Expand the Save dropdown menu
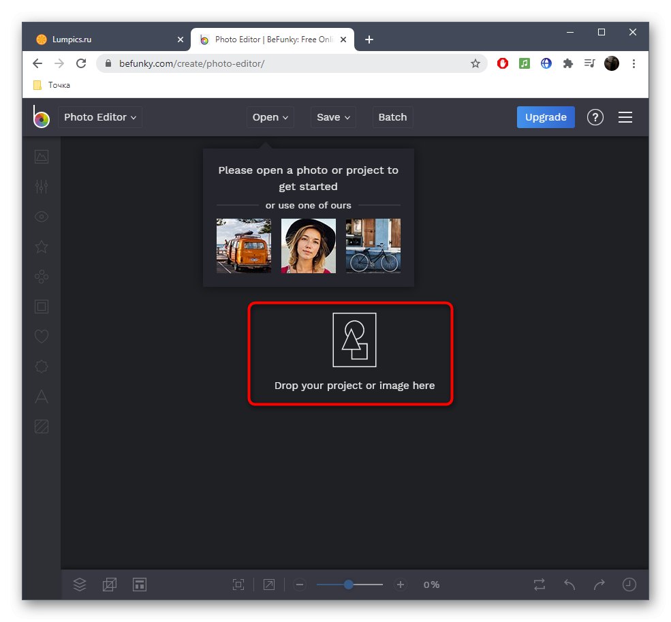Screen dimensions: 671x622 point(333,117)
